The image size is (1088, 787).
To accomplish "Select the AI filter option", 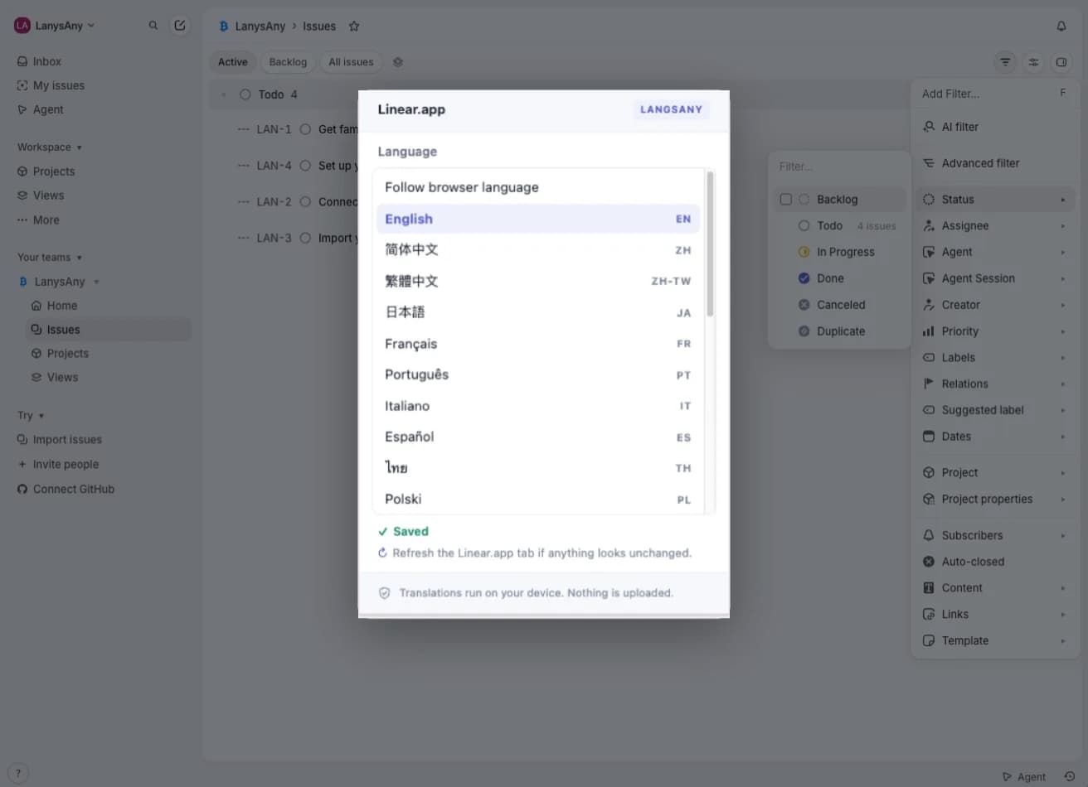I will point(995,127).
